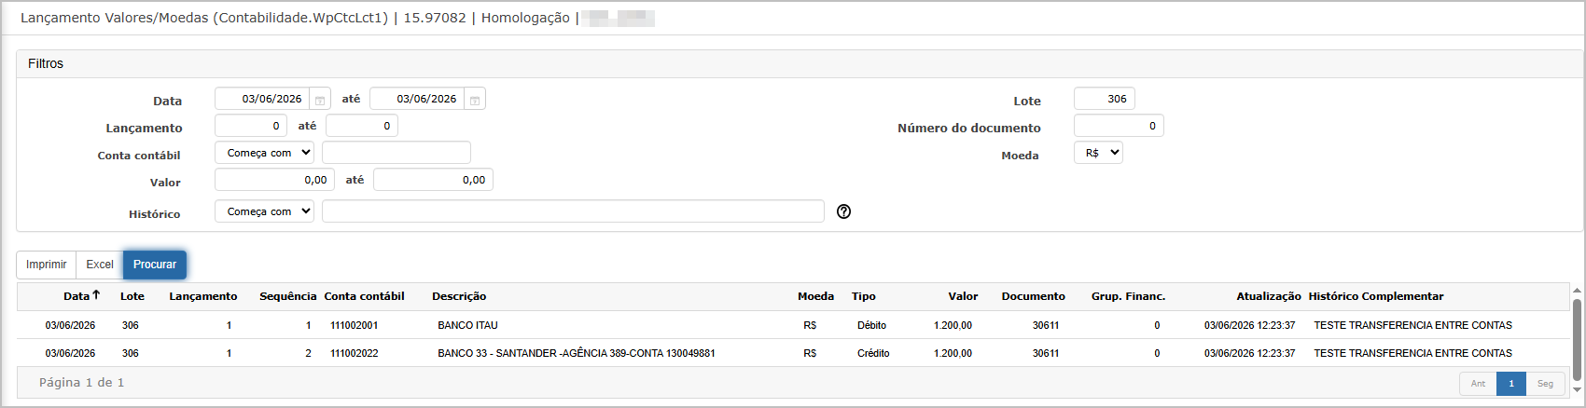The width and height of the screenshot is (1586, 408).
Task: Click the vertical scrollbar of results grid
Action: click(x=1577, y=340)
